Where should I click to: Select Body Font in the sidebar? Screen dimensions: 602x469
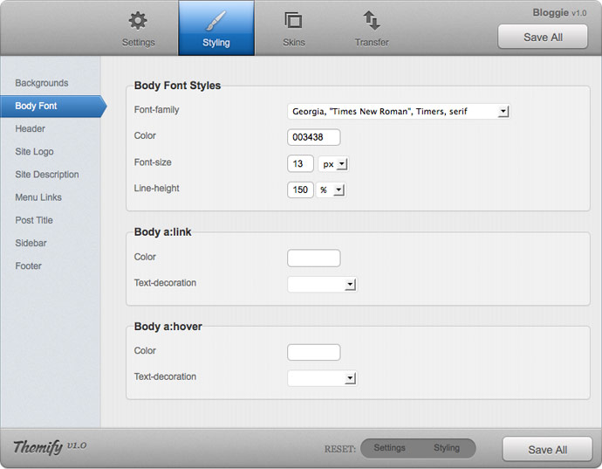pos(53,106)
